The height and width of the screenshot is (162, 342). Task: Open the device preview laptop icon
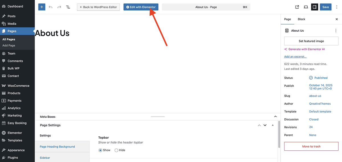pos(306,7)
